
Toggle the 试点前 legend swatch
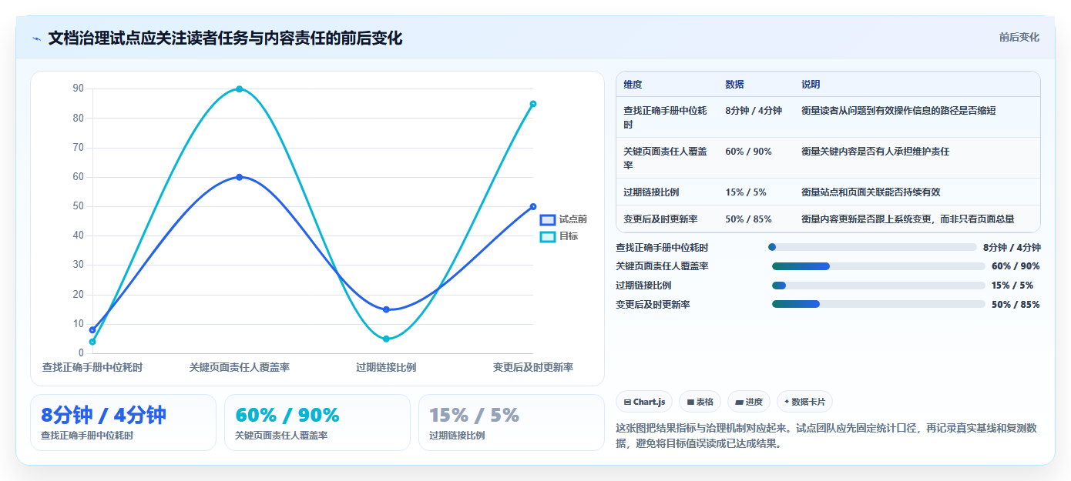(548, 219)
